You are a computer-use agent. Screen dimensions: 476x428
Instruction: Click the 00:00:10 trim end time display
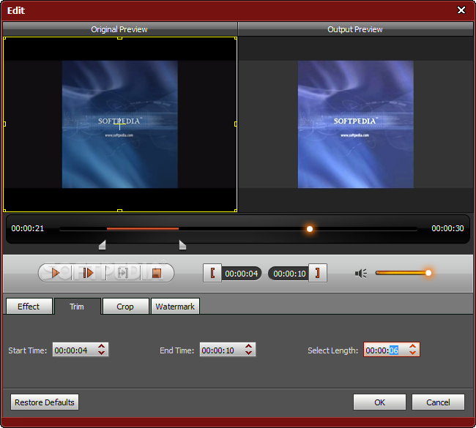point(289,274)
